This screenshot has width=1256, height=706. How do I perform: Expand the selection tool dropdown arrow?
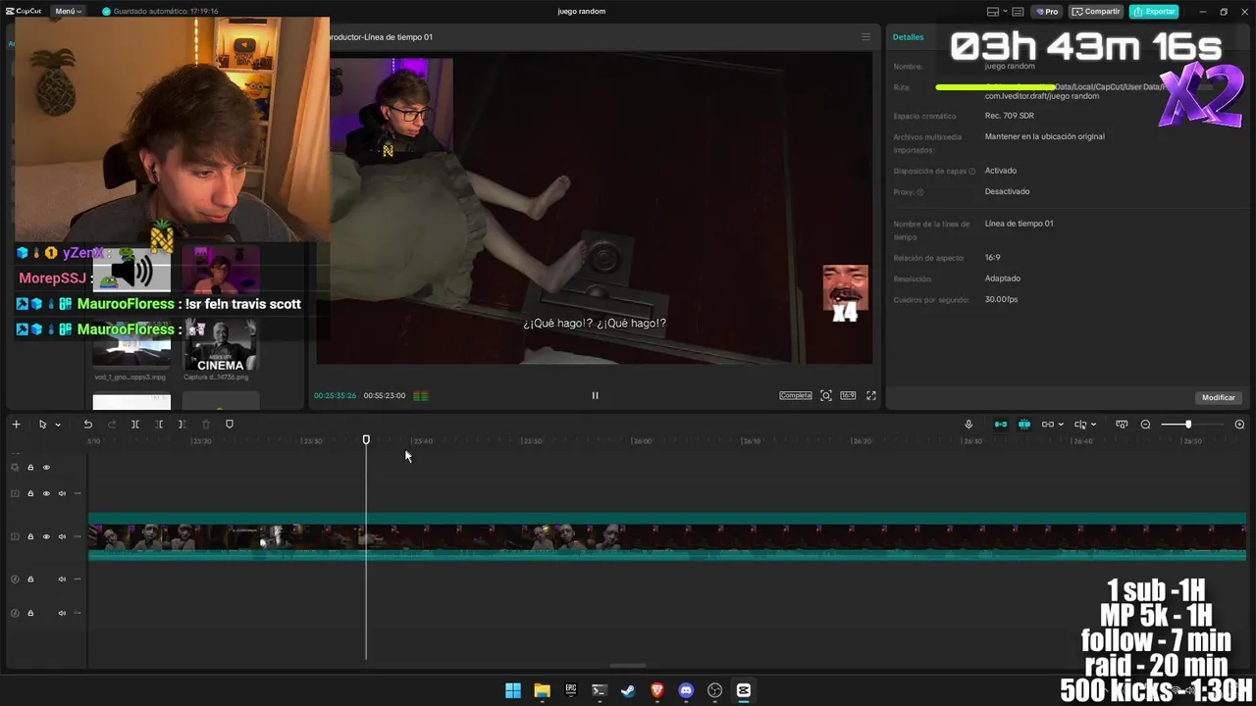[x=58, y=425]
